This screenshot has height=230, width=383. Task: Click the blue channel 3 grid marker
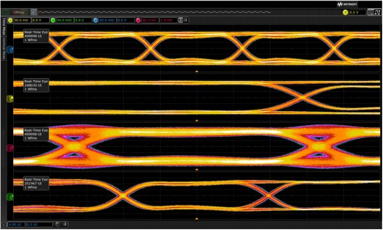click(x=10, y=50)
